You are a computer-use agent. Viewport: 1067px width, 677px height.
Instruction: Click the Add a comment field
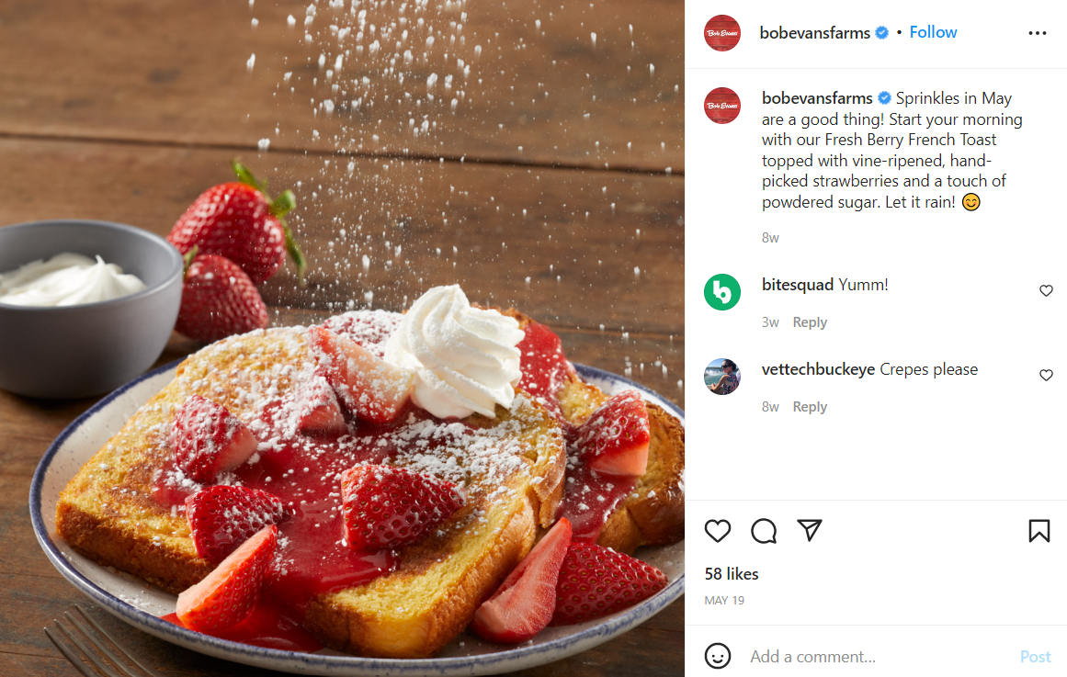click(878, 657)
